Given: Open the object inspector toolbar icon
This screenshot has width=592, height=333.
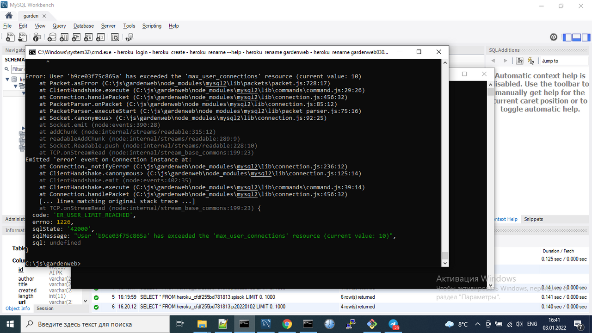Looking at the screenshot, I should coord(37,37).
